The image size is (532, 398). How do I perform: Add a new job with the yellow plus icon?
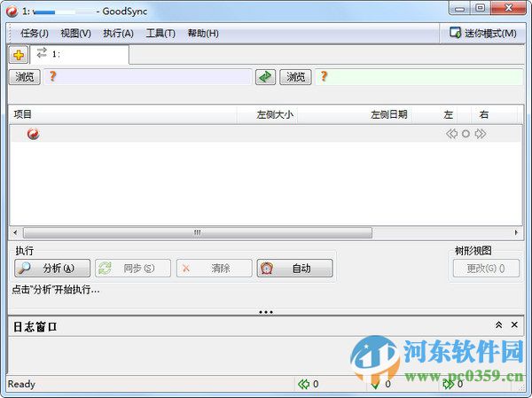point(19,55)
